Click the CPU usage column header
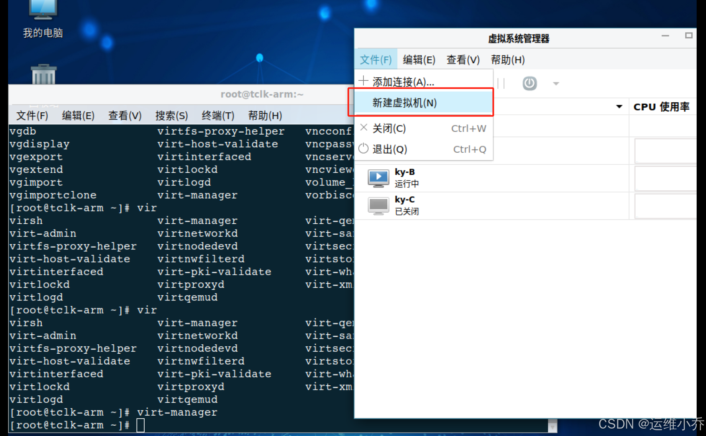Image resolution: width=706 pixels, height=436 pixels. [661, 107]
